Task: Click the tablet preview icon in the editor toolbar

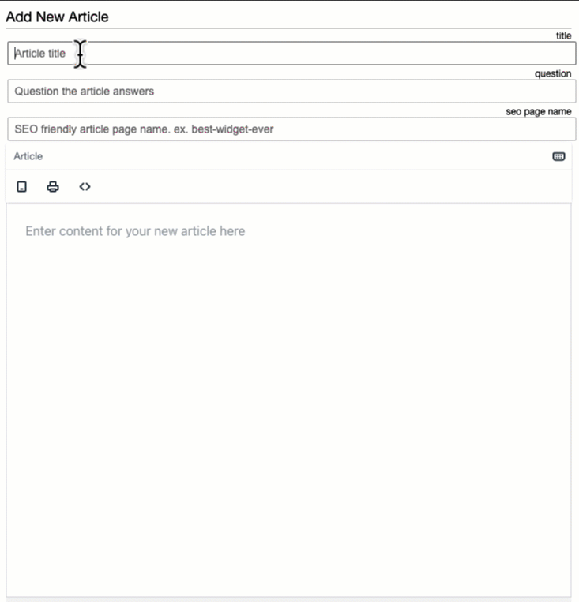Action: click(x=22, y=187)
